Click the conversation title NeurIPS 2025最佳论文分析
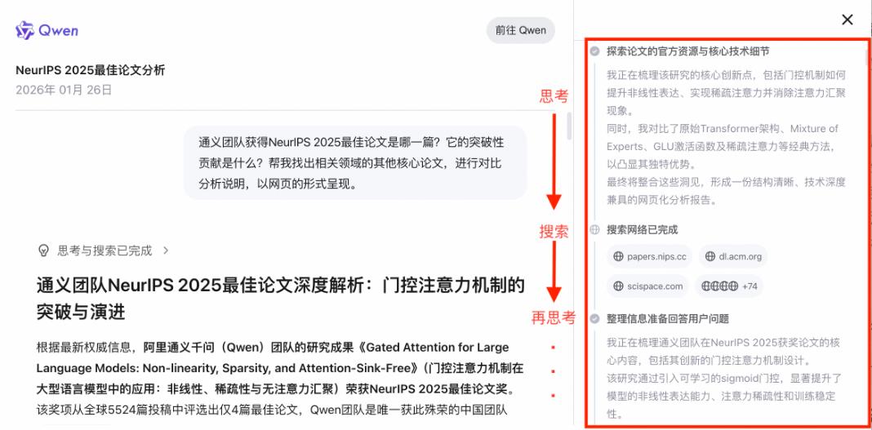 pyautogui.click(x=90, y=70)
